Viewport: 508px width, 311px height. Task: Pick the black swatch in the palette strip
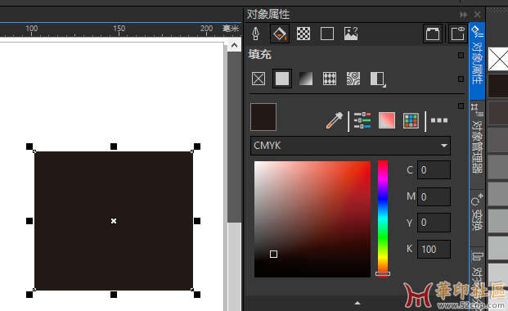(497, 86)
